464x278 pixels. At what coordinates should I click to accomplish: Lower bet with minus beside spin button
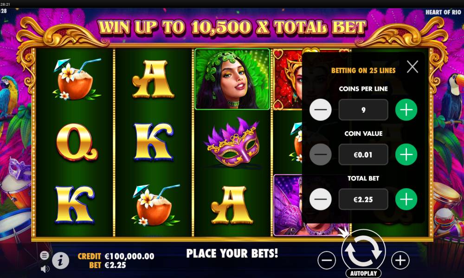327,260
